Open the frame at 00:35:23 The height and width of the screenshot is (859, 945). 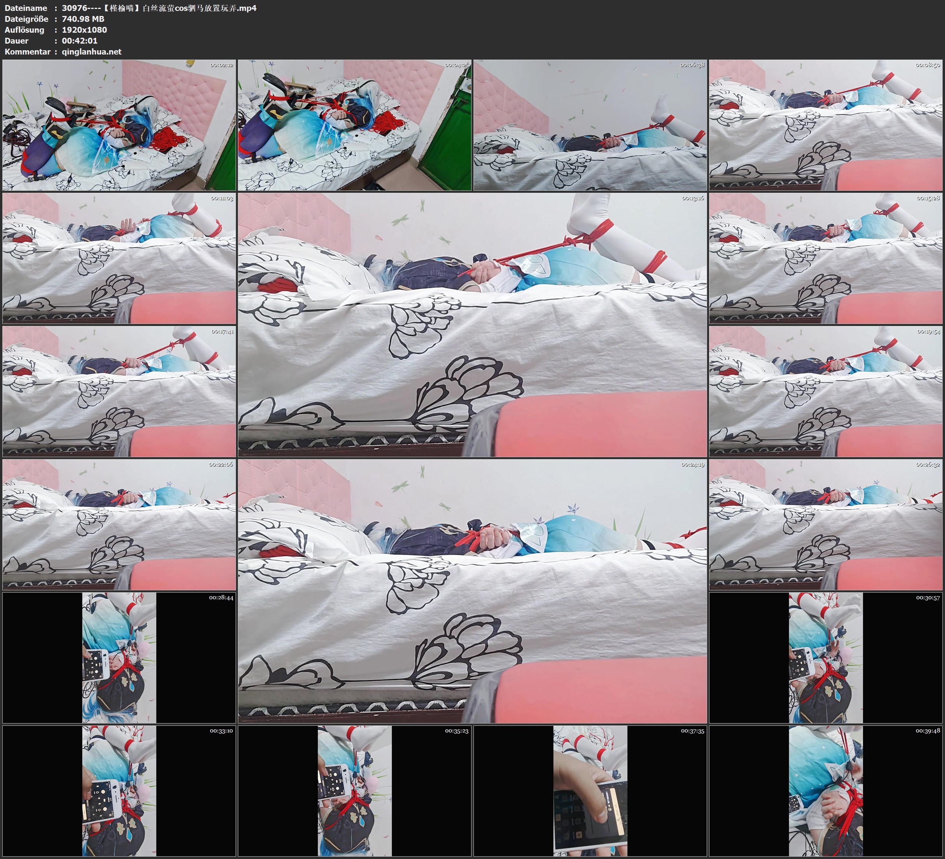(354, 790)
